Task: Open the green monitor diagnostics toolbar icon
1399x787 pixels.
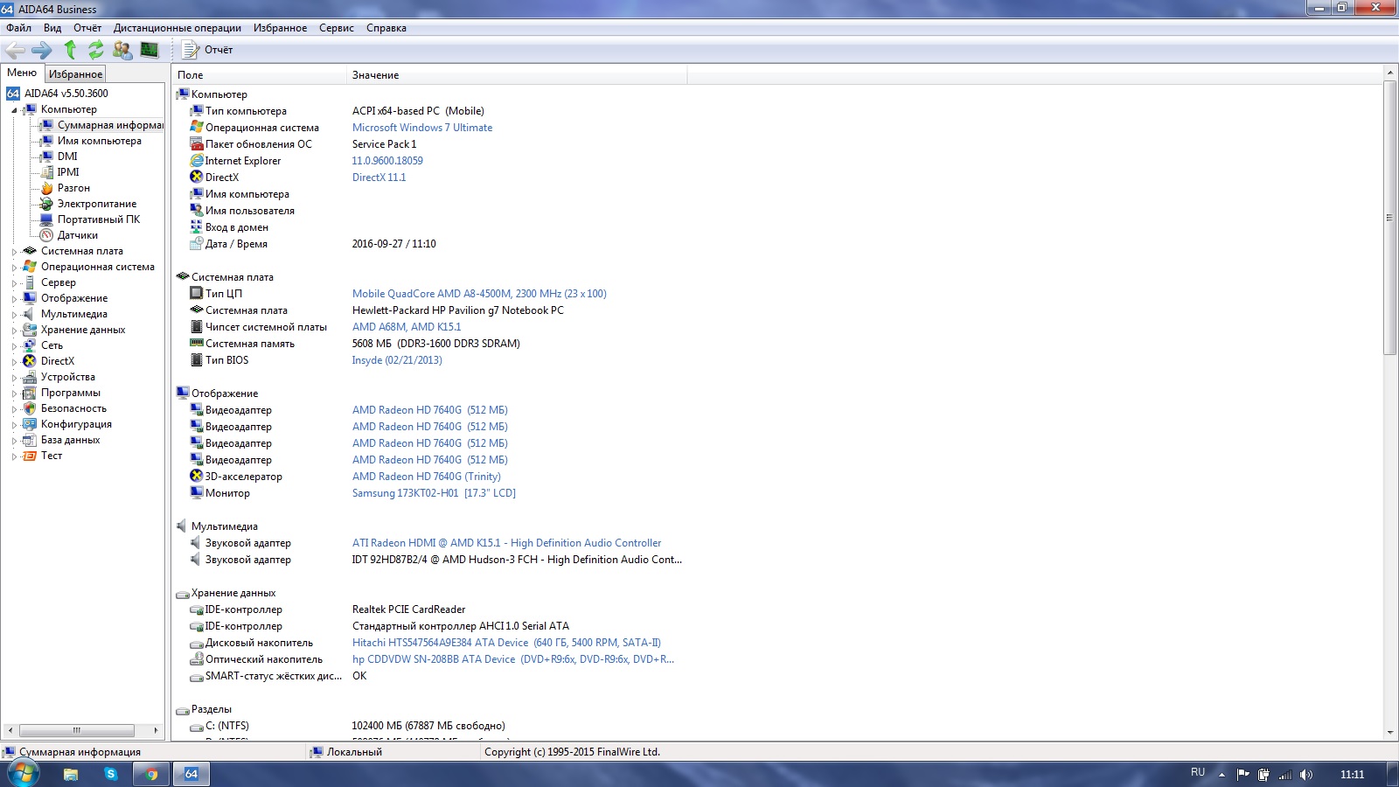Action: [x=150, y=50]
